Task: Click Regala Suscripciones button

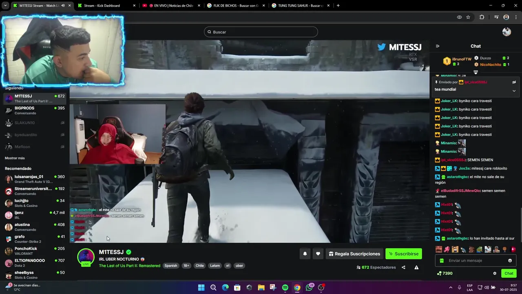Action: coord(354,254)
